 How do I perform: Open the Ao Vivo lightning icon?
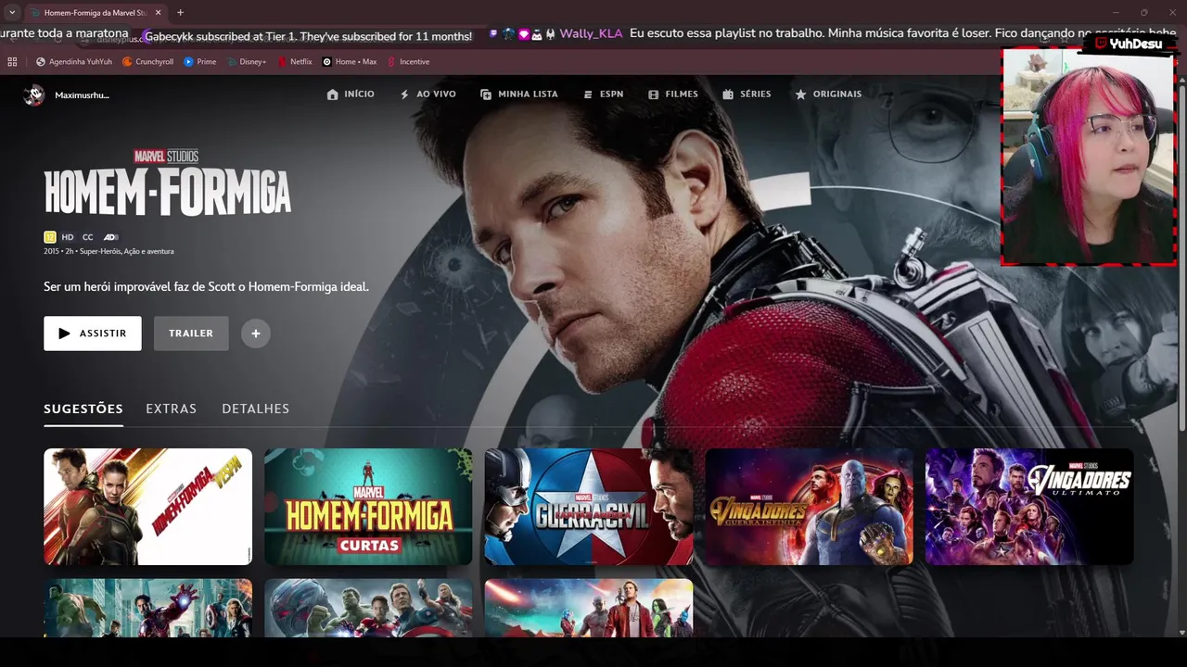click(x=404, y=94)
